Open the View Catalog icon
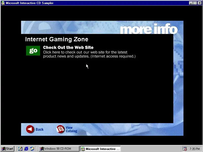Image resolution: width=203 pixels, height=152 pixels. 60,129
